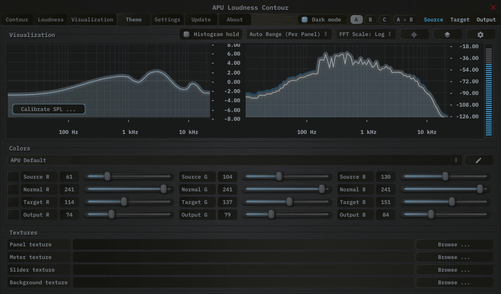Click the Meter texture path field
501x294 pixels.
(x=243, y=257)
